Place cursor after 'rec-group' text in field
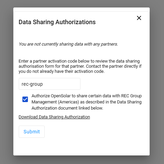This screenshot has width=164, height=164. tap(43, 84)
